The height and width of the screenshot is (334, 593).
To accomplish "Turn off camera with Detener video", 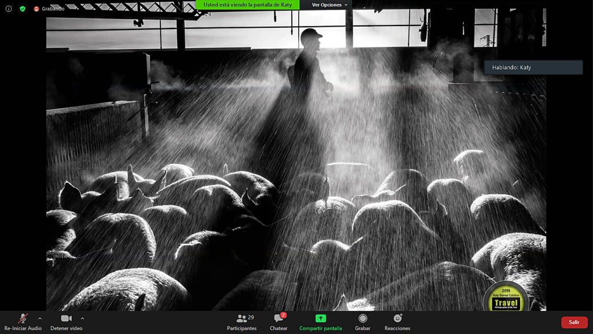I will coord(66,319).
